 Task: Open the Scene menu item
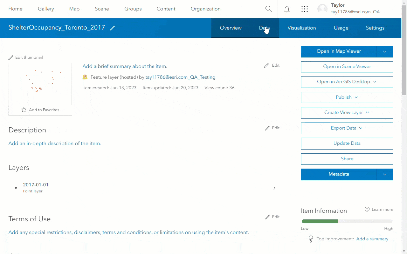pyautogui.click(x=102, y=9)
